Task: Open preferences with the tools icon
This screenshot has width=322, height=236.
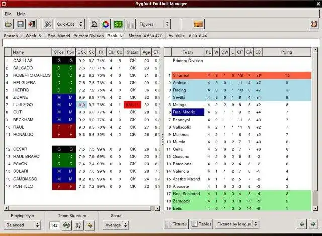Action: coord(47,24)
